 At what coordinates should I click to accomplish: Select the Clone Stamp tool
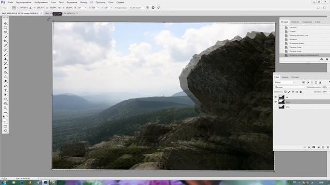[6, 59]
